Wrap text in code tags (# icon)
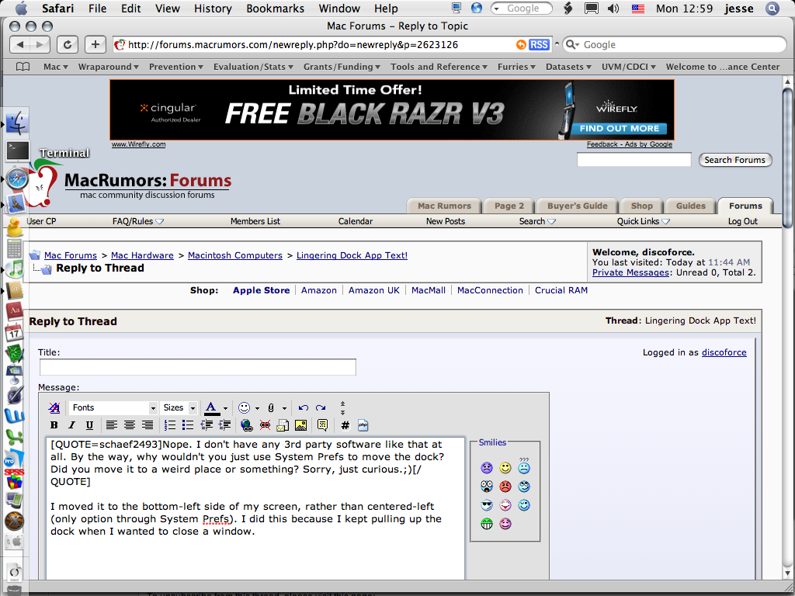Viewport: 795px width, 596px height. coord(345,425)
